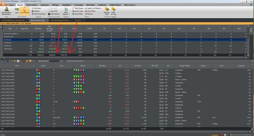Open the Marked hands dropdown list
Viewport: 254px width, 136px height.
(61, 61)
